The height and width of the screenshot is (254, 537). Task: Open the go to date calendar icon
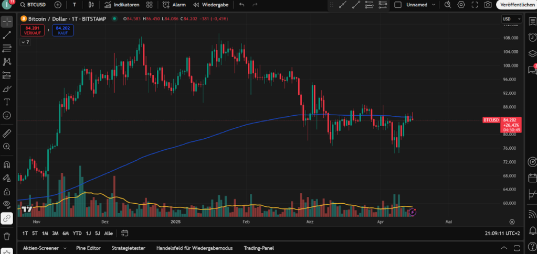pos(124,234)
